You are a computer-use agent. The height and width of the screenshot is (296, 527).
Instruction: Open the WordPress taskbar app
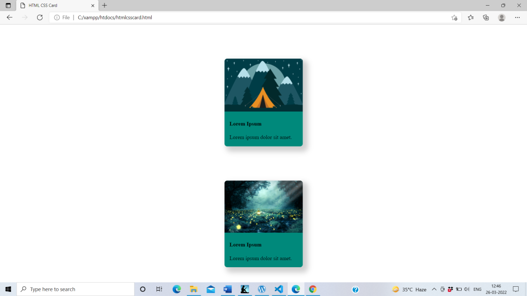coord(262,289)
